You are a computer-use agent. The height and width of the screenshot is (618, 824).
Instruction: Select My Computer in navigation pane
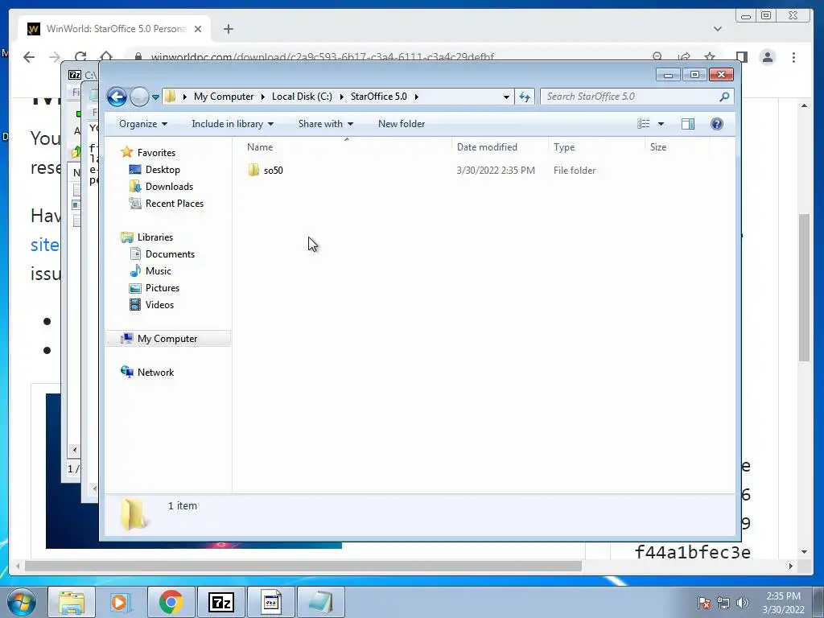click(167, 339)
